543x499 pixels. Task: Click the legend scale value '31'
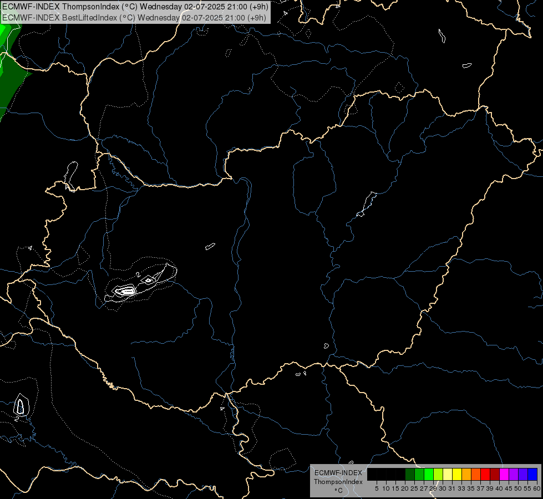tap(452, 488)
